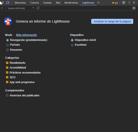Image resolution: width=138 pixels, height=132 pixels.
Task: Click Analizar la carga de la página button
Action: [x=112, y=21]
